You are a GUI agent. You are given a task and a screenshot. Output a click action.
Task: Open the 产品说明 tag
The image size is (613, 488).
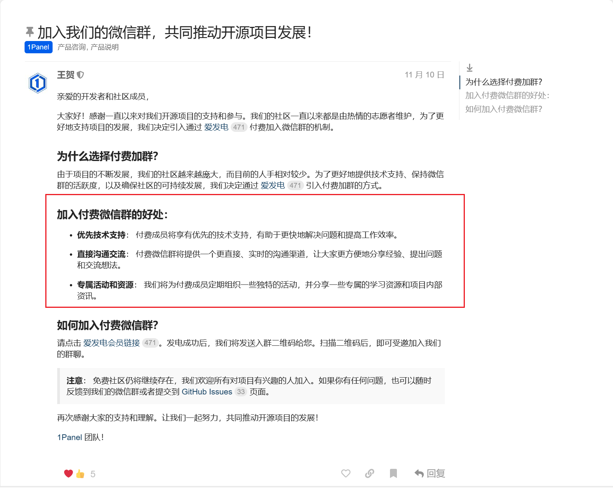pyautogui.click(x=104, y=47)
